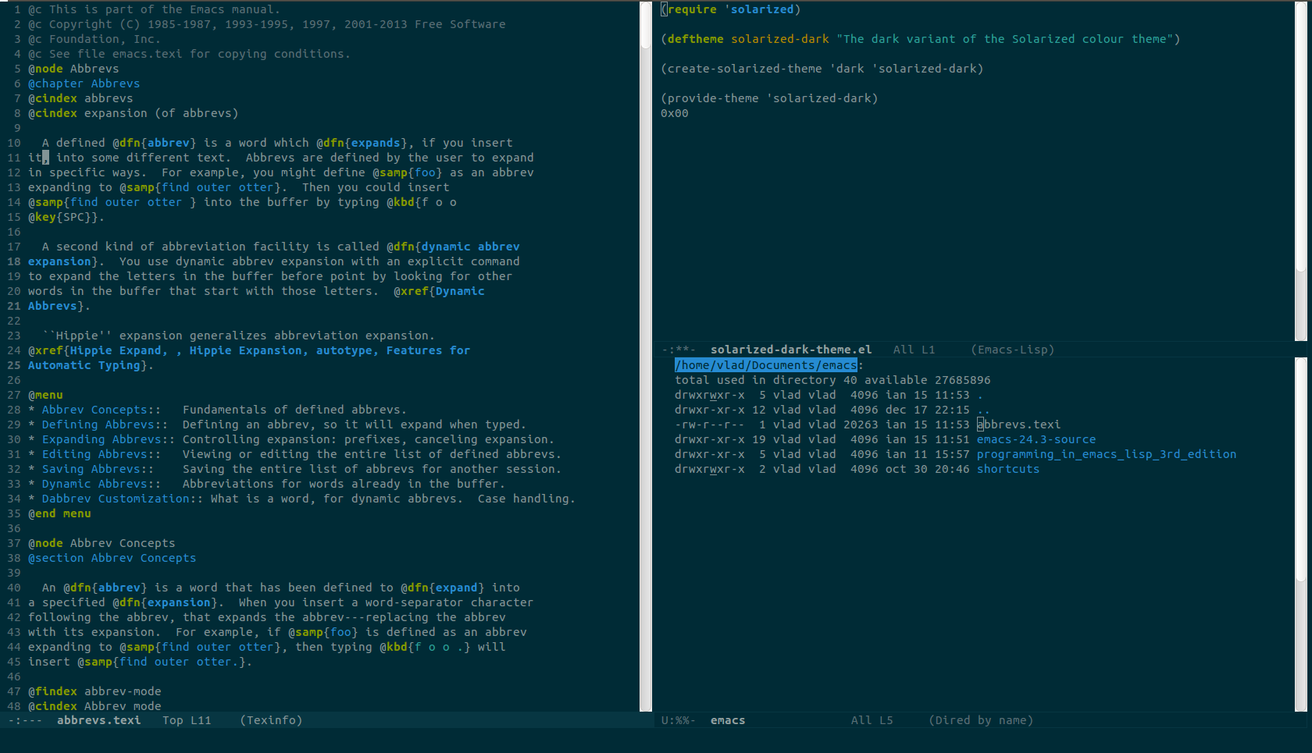Click 'oct 30 20:46' date in the Dired listing
The width and height of the screenshot is (1312, 753).
[928, 469]
